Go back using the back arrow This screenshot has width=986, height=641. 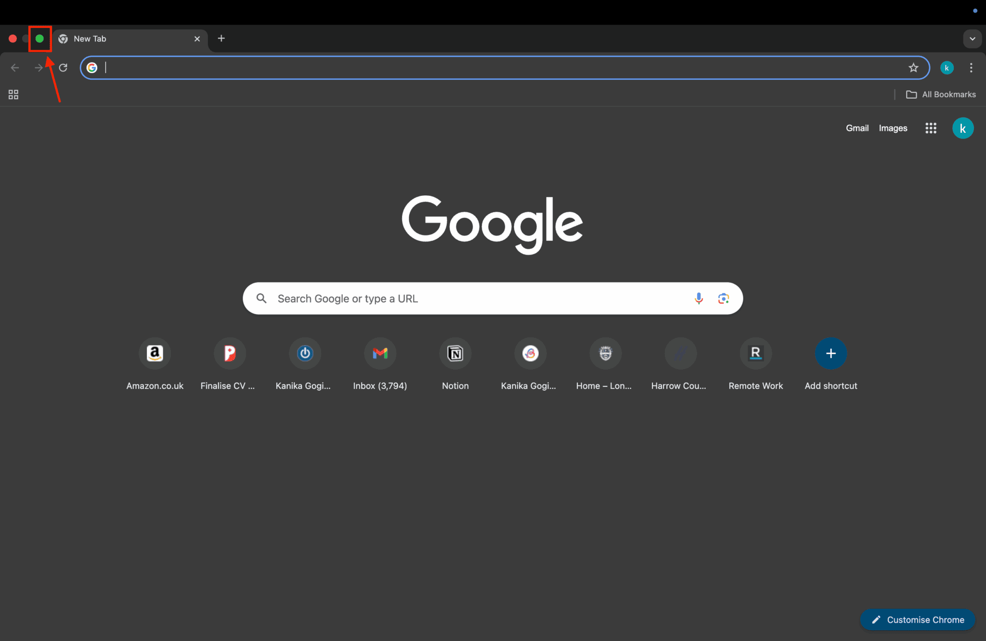click(15, 67)
